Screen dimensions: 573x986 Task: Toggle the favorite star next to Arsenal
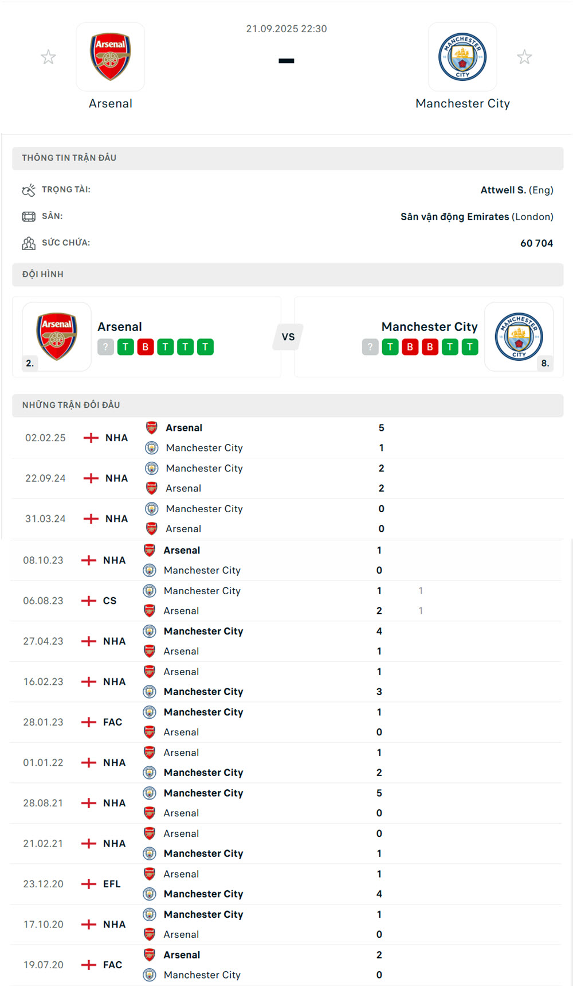click(x=48, y=57)
